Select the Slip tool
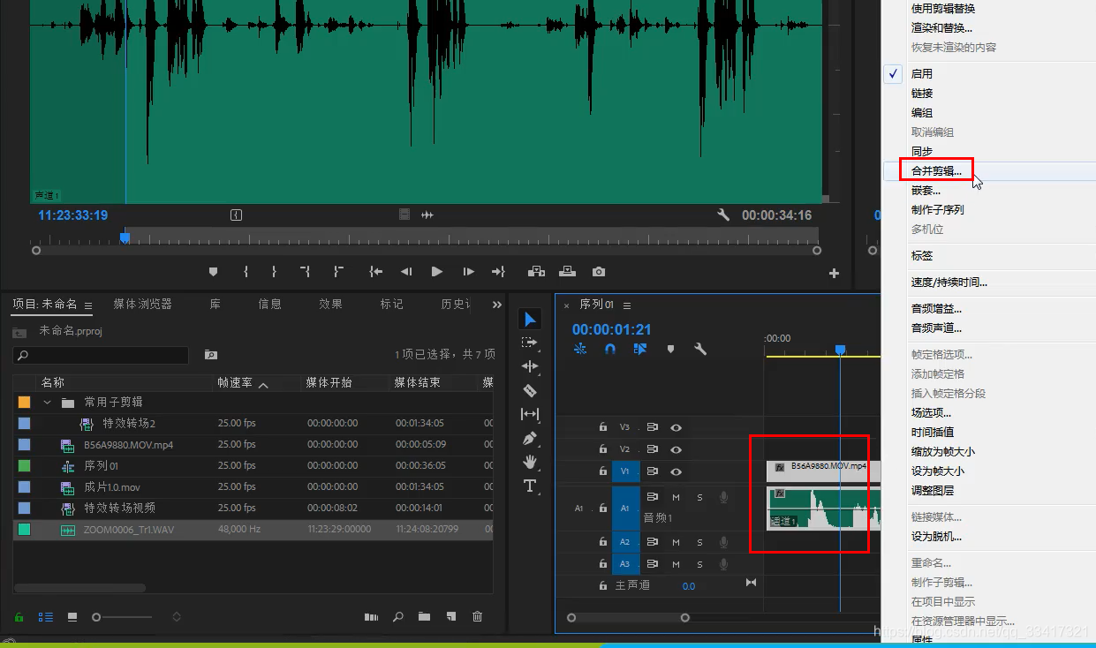Image resolution: width=1096 pixels, height=648 pixels. point(530,414)
